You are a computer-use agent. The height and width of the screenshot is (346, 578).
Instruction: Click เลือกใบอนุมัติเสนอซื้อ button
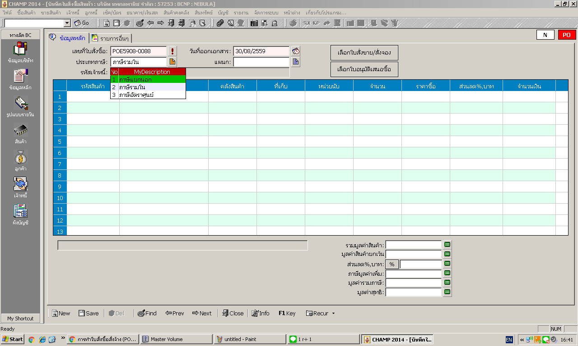coord(364,69)
